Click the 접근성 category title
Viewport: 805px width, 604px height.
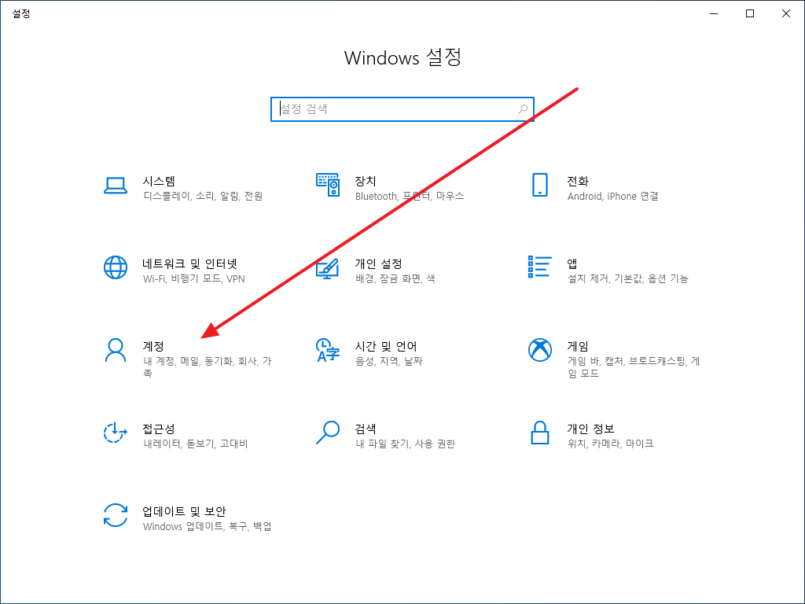[x=159, y=429]
